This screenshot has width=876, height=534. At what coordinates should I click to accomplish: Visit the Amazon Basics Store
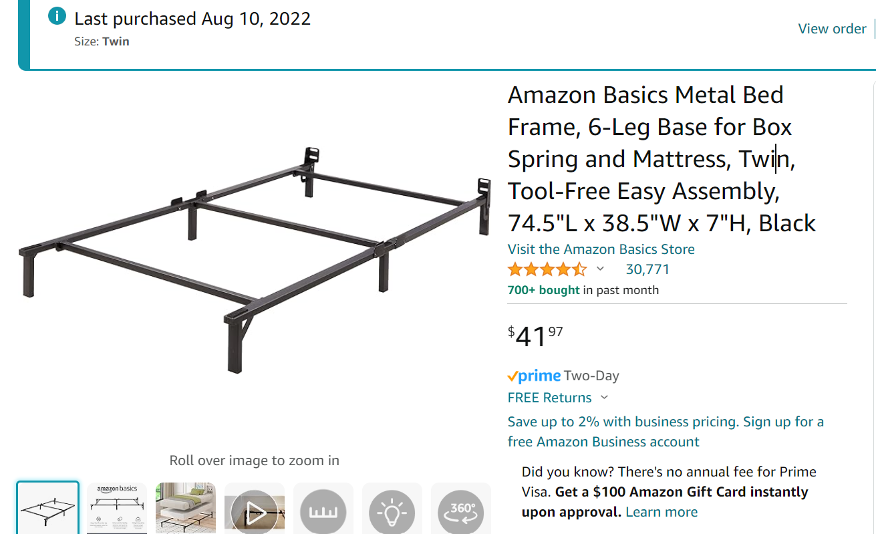coord(601,249)
